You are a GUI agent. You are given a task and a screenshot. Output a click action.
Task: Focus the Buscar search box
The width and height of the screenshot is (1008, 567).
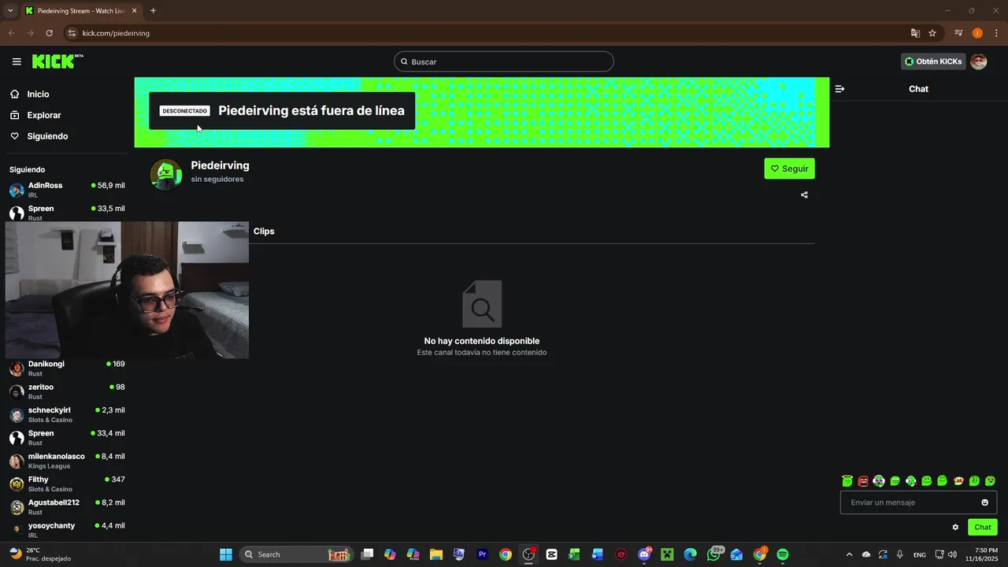(504, 61)
